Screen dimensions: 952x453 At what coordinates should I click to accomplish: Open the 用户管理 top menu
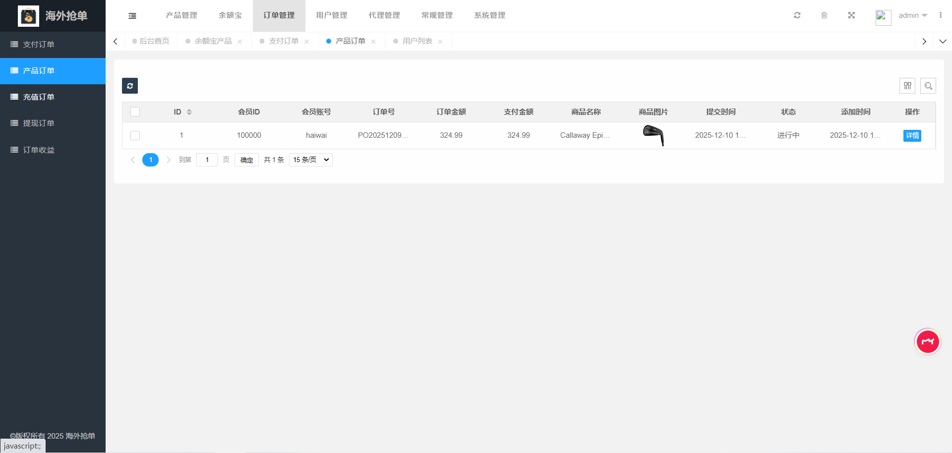coord(332,15)
